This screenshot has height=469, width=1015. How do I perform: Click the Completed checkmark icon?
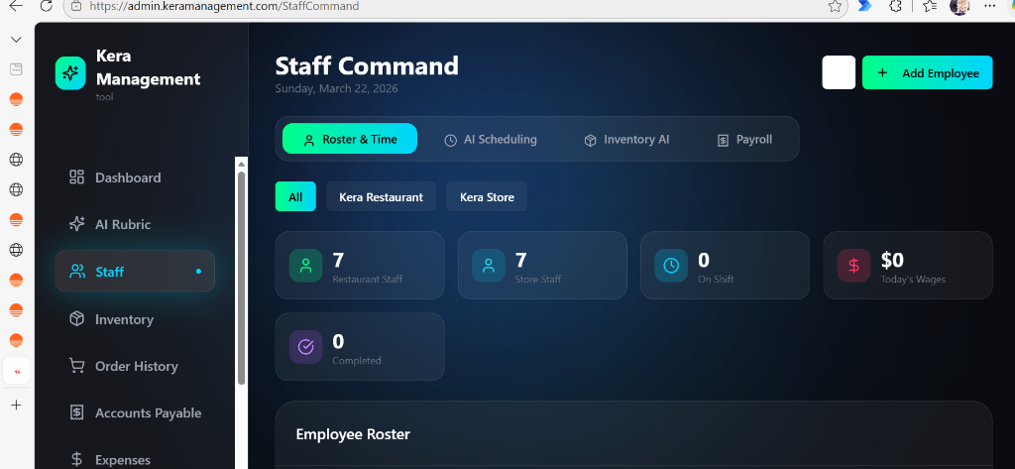pos(305,347)
